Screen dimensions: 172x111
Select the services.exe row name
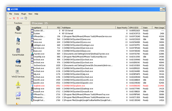pos(39,48)
